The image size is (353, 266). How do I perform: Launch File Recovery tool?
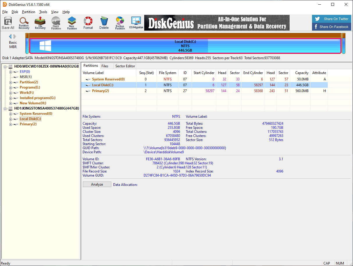tap(40, 23)
